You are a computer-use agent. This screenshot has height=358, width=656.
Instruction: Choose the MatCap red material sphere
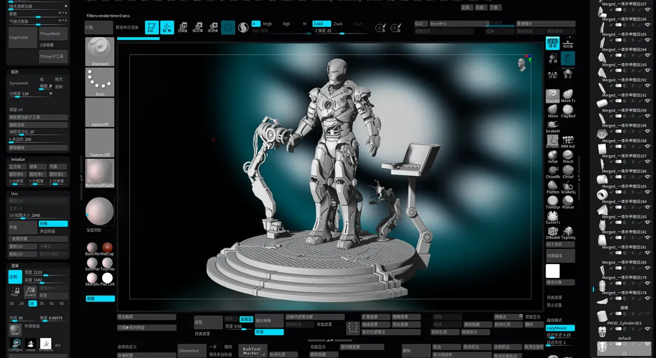(108, 248)
